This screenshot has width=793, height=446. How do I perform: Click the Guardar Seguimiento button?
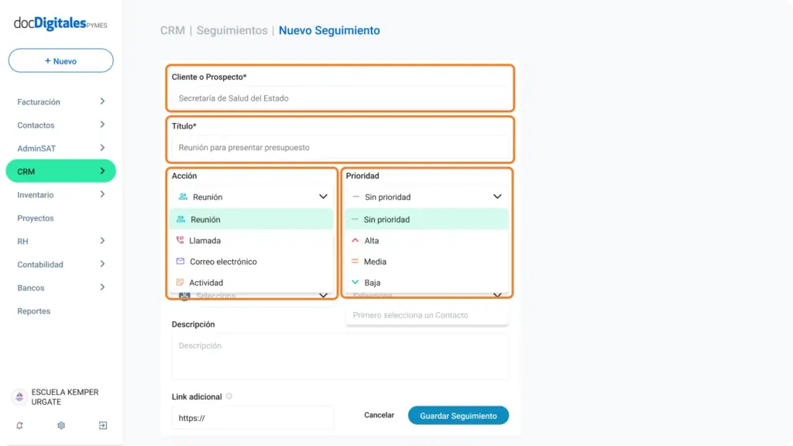pos(458,416)
